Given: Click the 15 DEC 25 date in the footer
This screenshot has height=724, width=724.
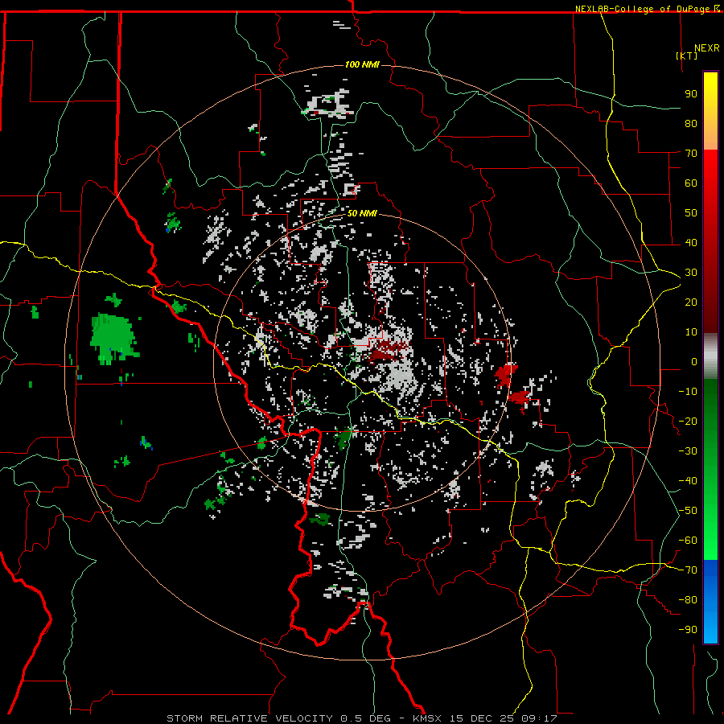Looking at the screenshot, I should (482, 718).
